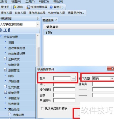Collapse the 其他处理 tree node
The height and width of the screenshot is (119, 114).
pyautogui.click(x=5, y=109)
